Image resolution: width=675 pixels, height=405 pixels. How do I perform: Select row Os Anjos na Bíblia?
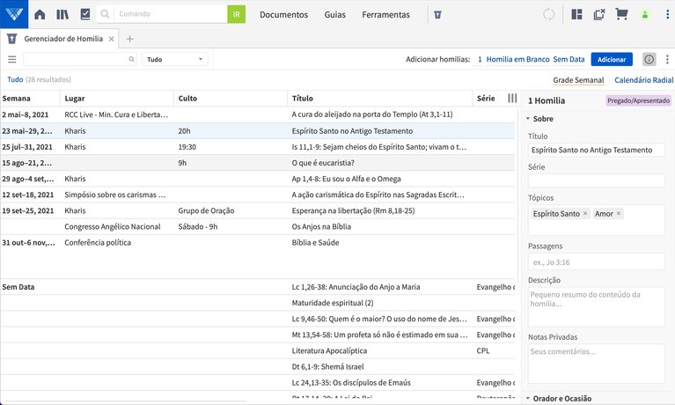click(x=258, y=226)
